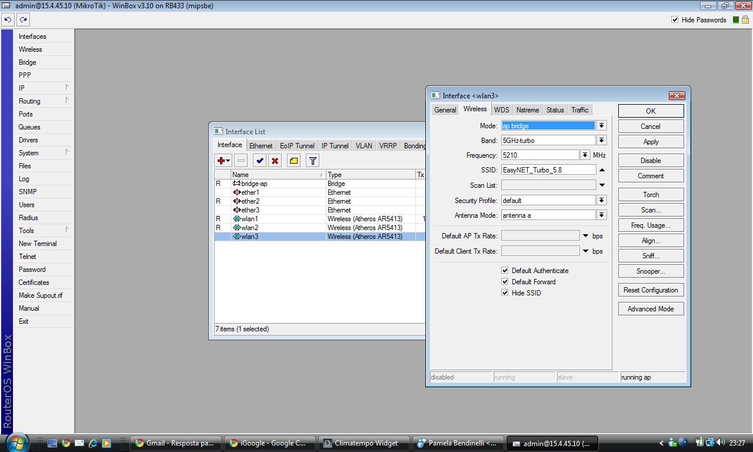The width and height of the screenshot is (753, 452).
Task: Sort by the Name column header
Action: (x=278, y=175)
